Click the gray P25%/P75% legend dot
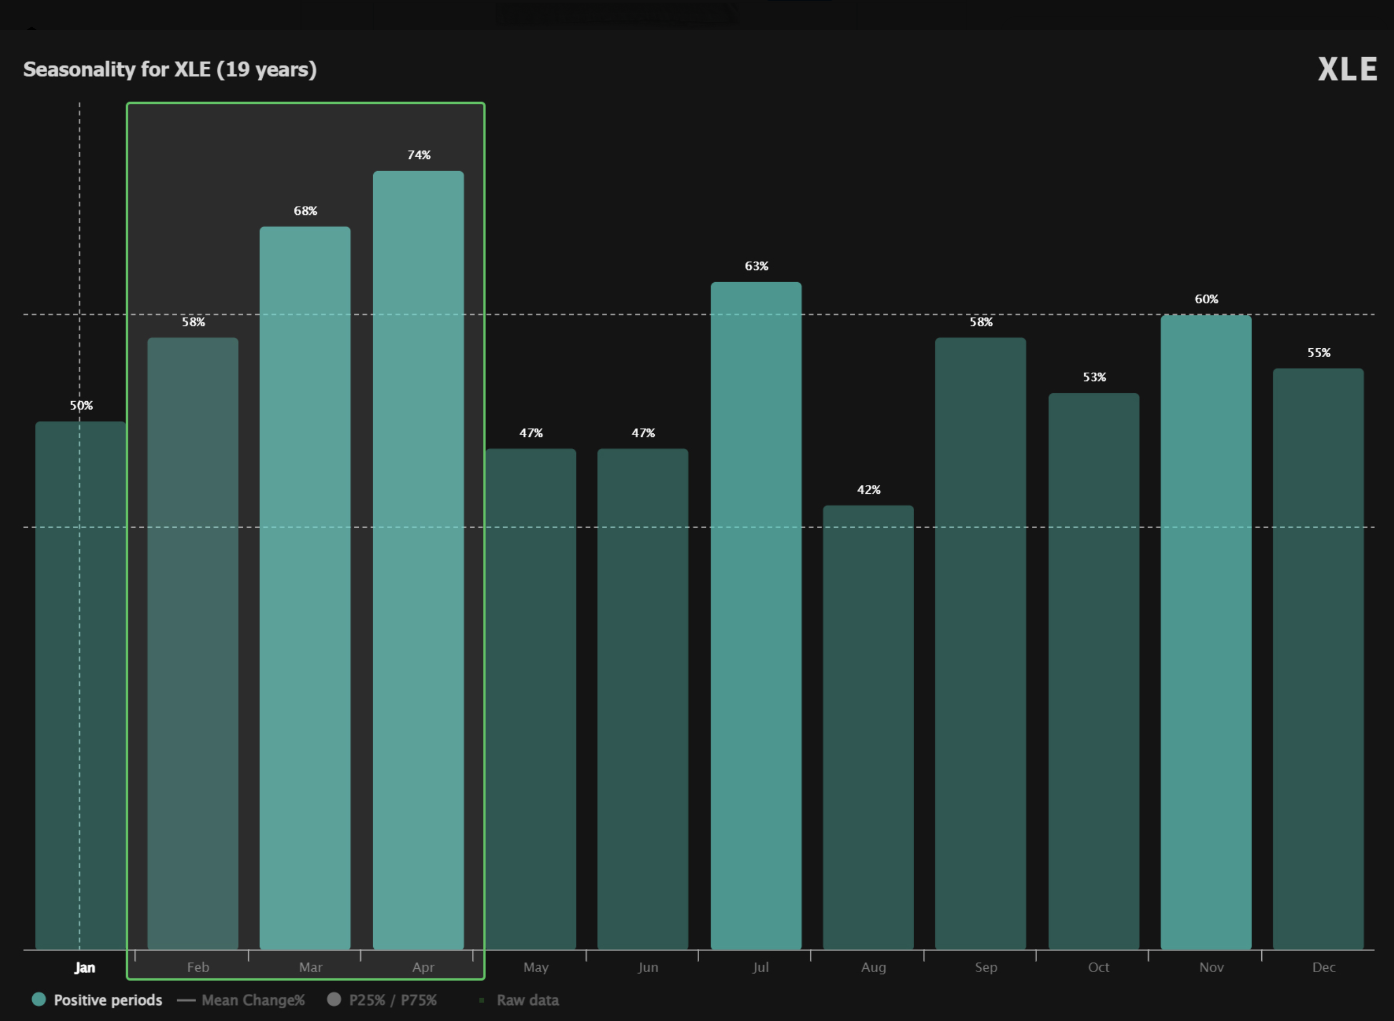The width and height of the screenshot is (1394, 1021). [x=334, y=999]
